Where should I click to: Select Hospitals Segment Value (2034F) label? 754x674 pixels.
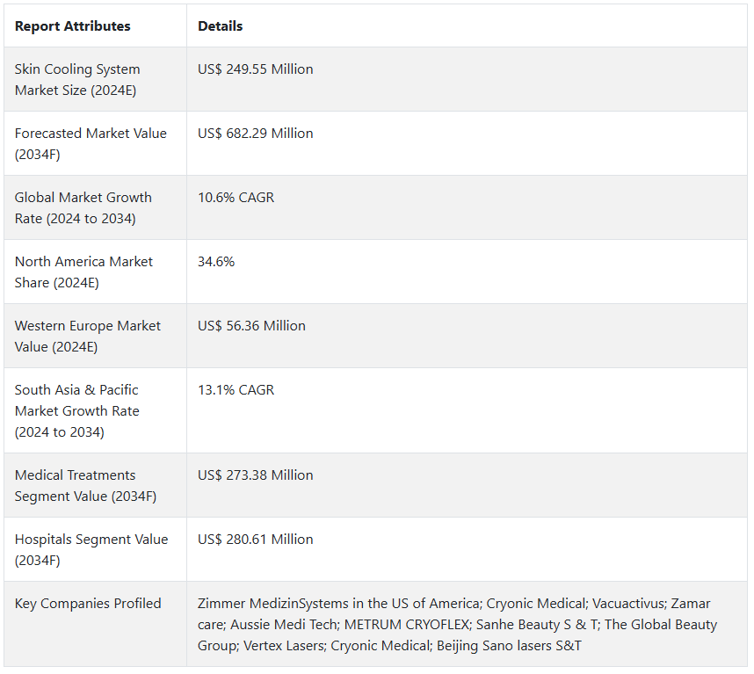91,549
